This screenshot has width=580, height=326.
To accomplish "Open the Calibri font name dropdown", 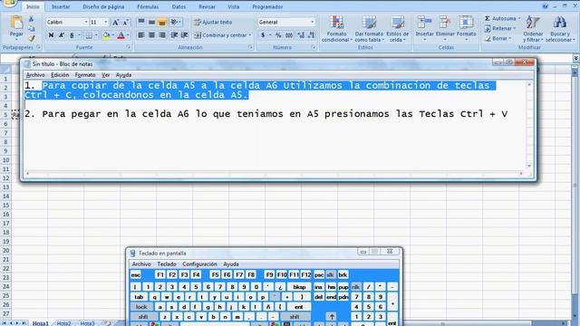I will [86, 22].
